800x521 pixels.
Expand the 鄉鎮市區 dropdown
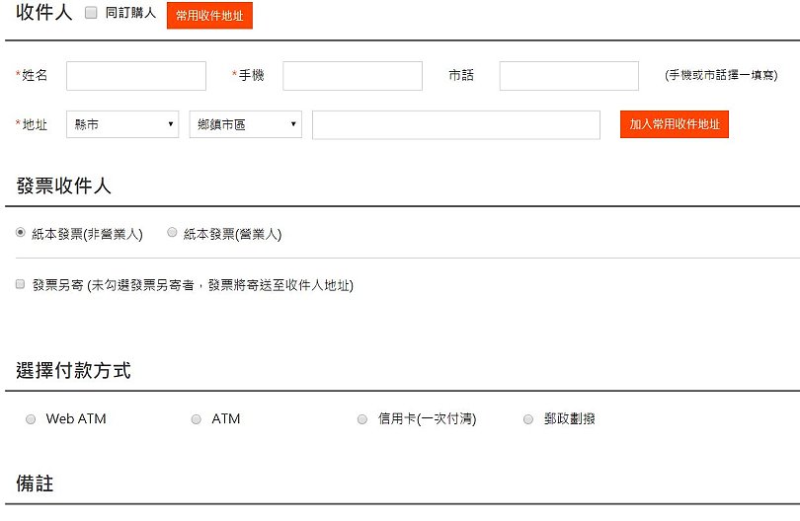click(x=245, y=124)
